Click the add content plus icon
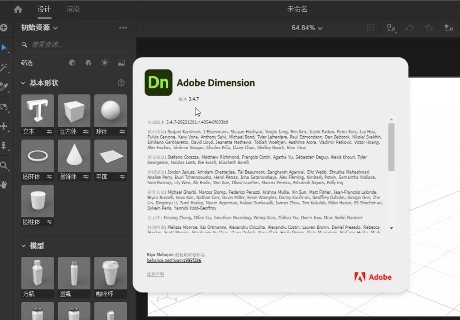460x320 pixels. click(x=4, y=28)
